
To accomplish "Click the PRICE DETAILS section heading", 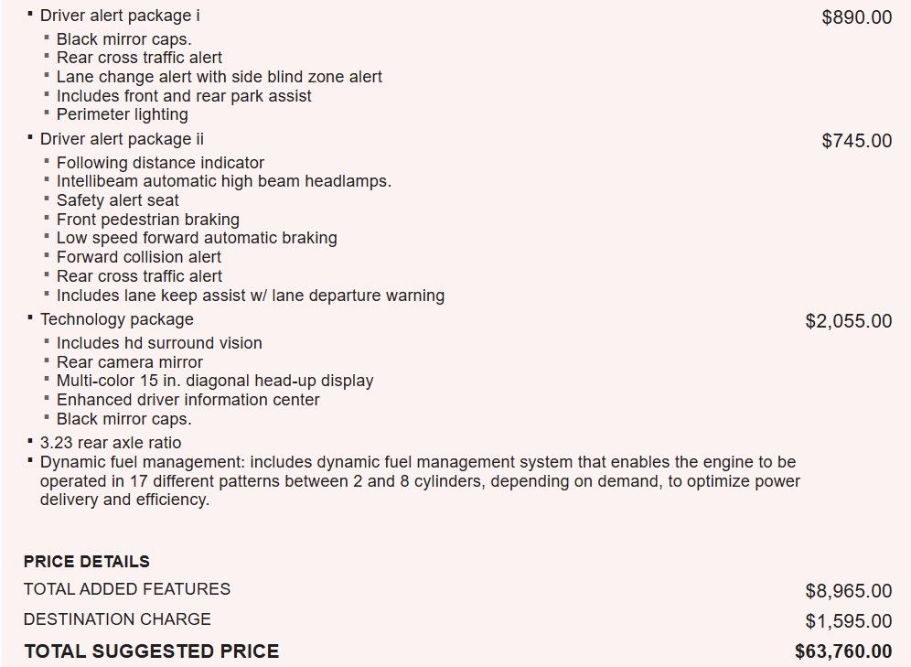I will click(87, 561).
